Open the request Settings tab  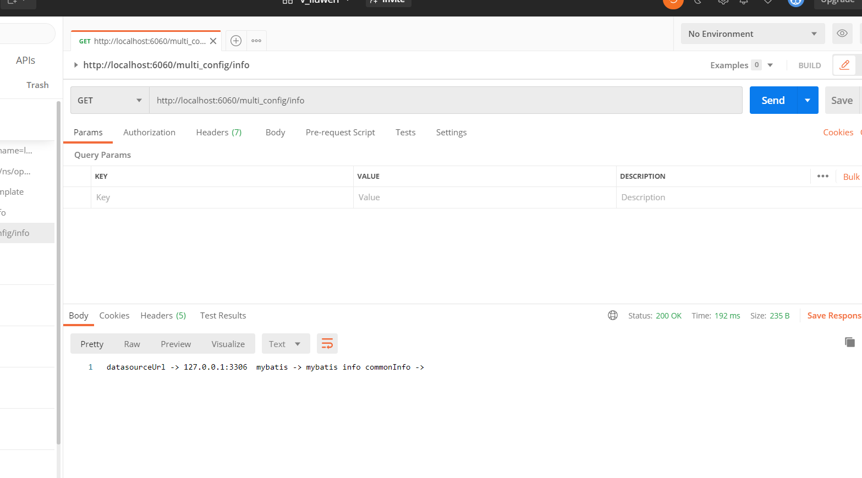click(451, 133)
